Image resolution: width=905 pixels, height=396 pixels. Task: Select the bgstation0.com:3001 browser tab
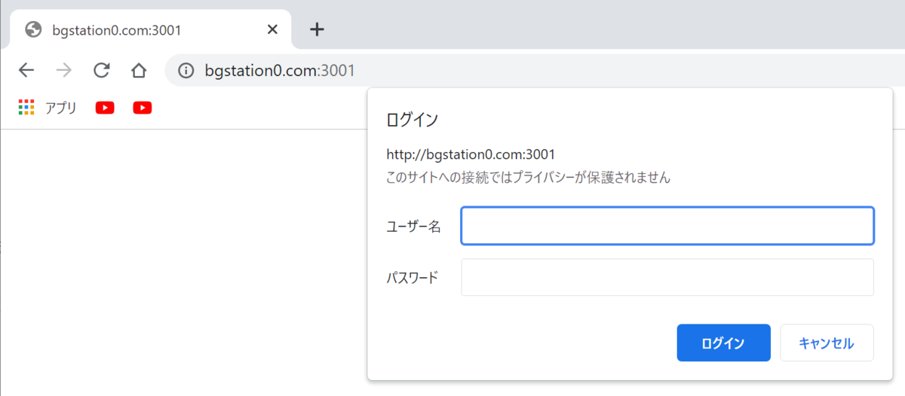pyautogui.click(x=151, y=29)
